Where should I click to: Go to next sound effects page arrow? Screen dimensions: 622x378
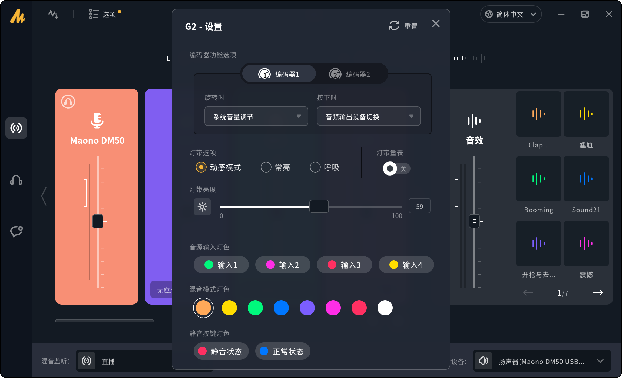coord(598,293)
